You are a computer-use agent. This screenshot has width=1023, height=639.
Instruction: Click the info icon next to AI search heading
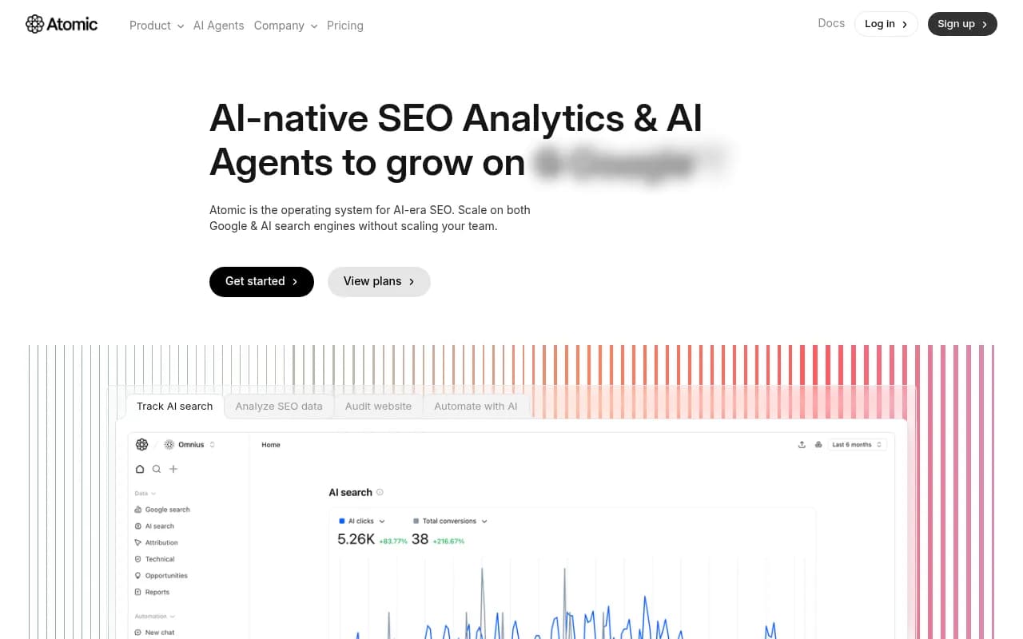(x=380, y=492)
